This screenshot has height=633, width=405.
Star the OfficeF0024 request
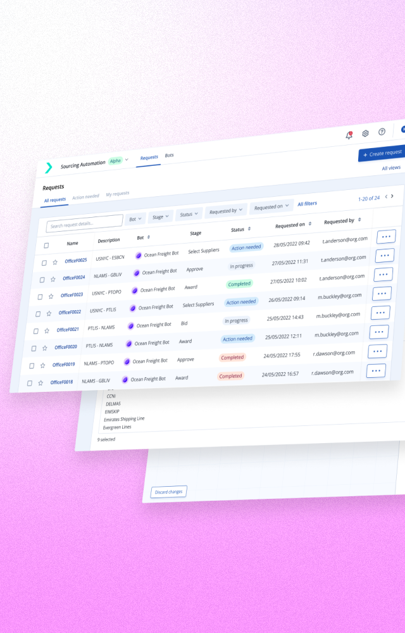53,279
